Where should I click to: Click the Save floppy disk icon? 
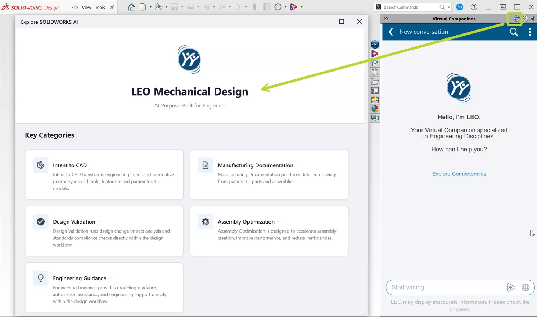coord(175,7)
